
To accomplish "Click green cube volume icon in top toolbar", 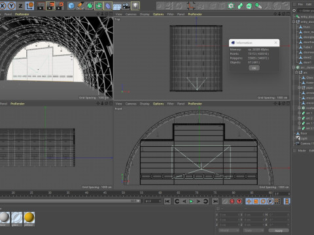I will tap(249, 6).
